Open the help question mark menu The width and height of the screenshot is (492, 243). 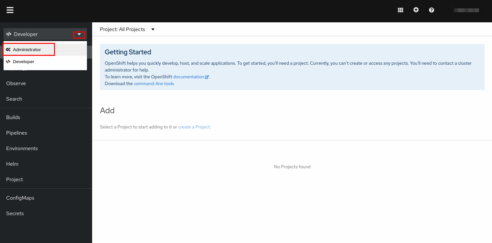[431, 10]
